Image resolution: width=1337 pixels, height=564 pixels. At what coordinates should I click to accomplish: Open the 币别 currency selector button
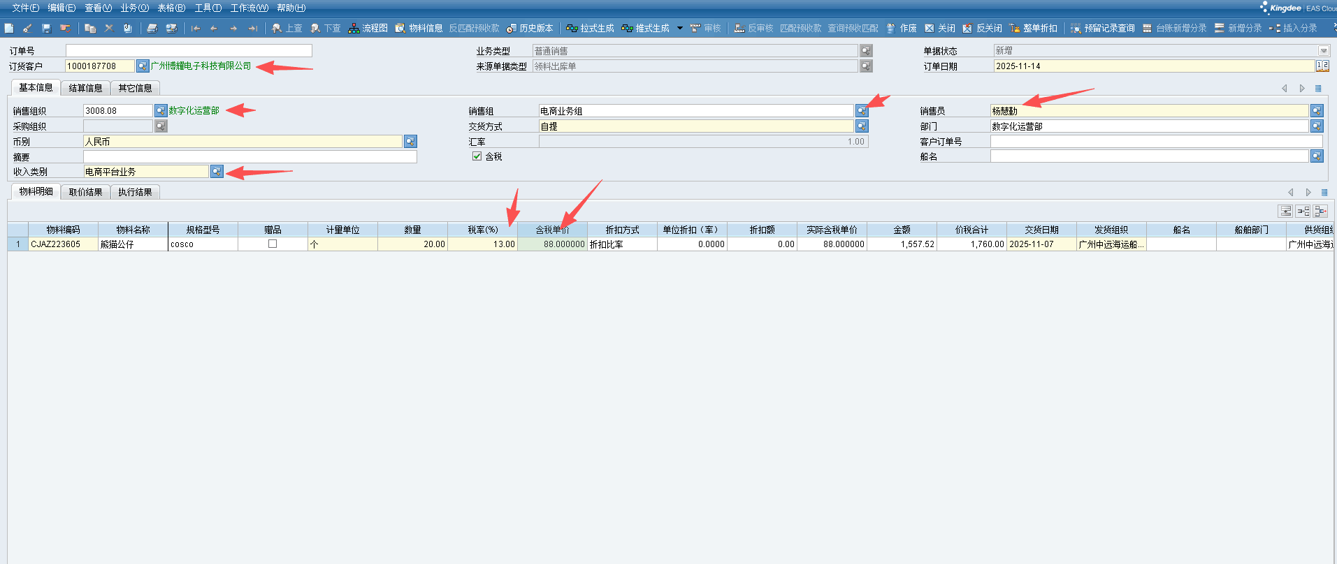410,142
